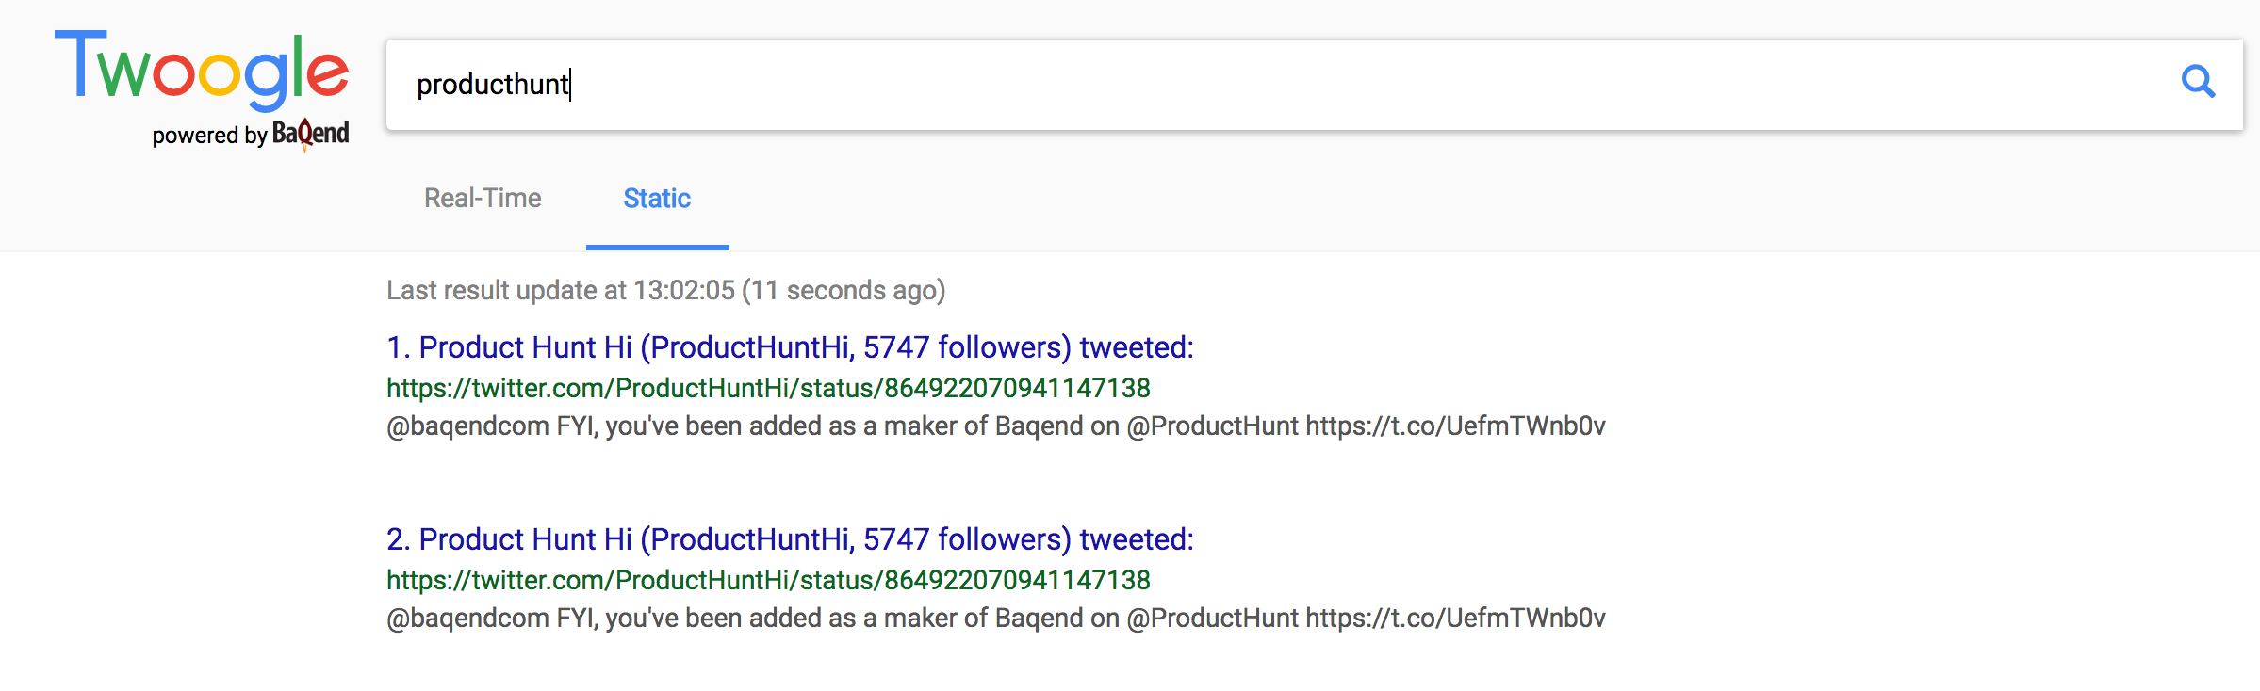Click @baqendcom mention in the first tweet
The image size is (2260, 691).
tap(467, 426)
